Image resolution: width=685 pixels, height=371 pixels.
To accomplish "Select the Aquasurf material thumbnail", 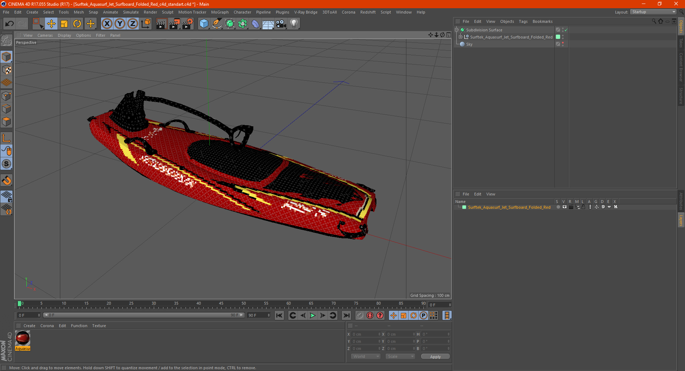I will 22,338.
